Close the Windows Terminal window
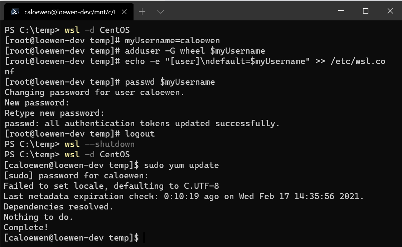The width and height of the screenshot is (402, 247). (x=390, y=11)
